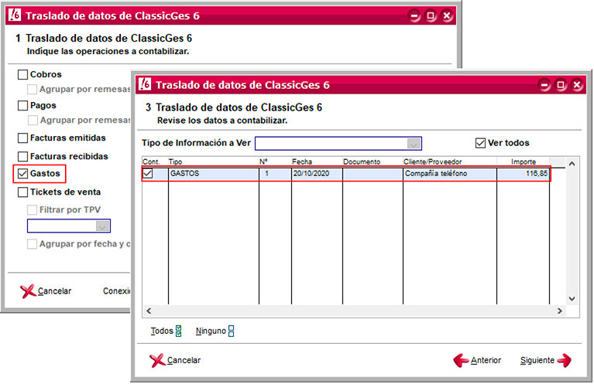Deselect all rows with Ninguno boxes icon
This screenshot has width=594, height=384.
pos(231,331)
